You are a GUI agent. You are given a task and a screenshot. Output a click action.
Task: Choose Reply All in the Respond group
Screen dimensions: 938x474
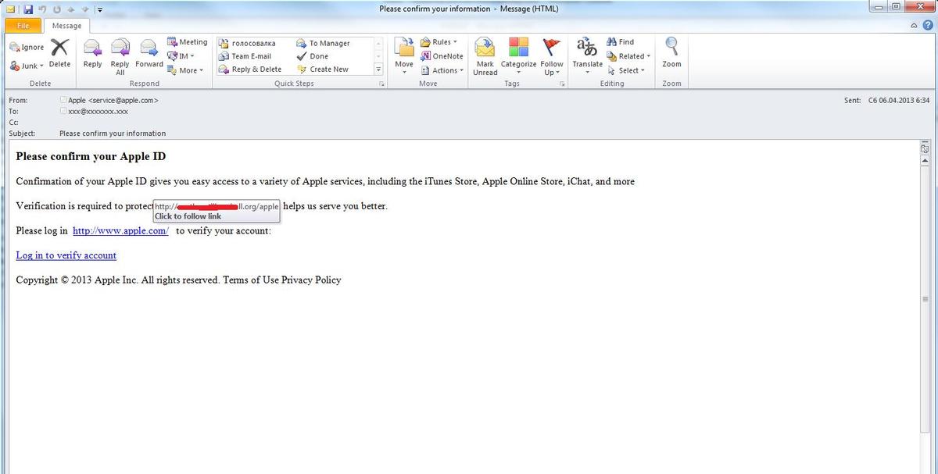point(120,56)
